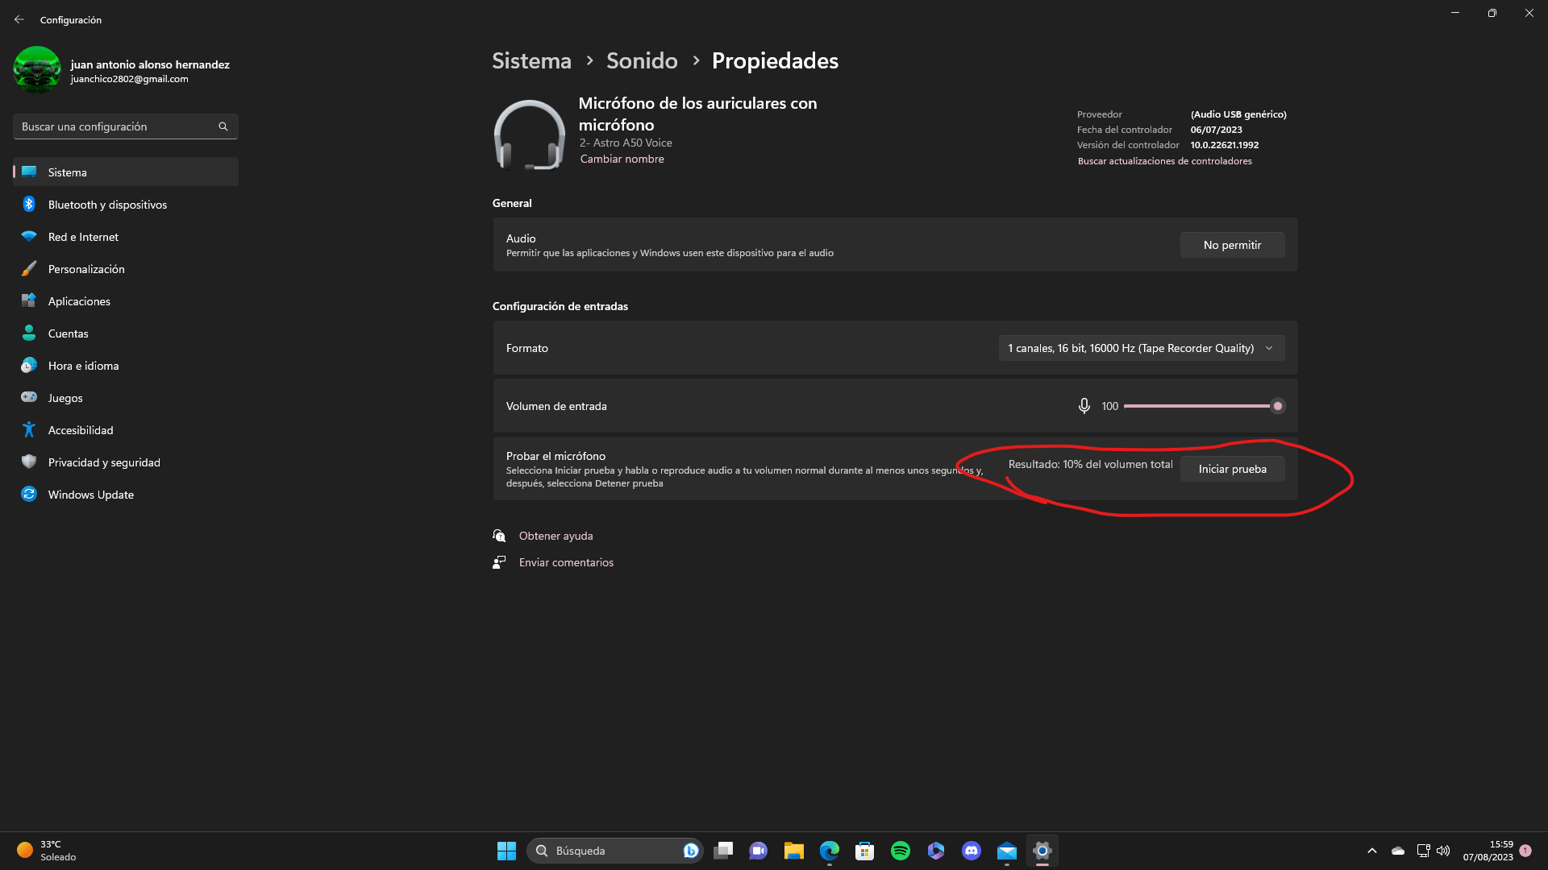Image resolution: width=1548 pixels, height=870 pixels.
Task: Show hidden system tray icons
Action: pyautogui.click(x=1372, y=851)
